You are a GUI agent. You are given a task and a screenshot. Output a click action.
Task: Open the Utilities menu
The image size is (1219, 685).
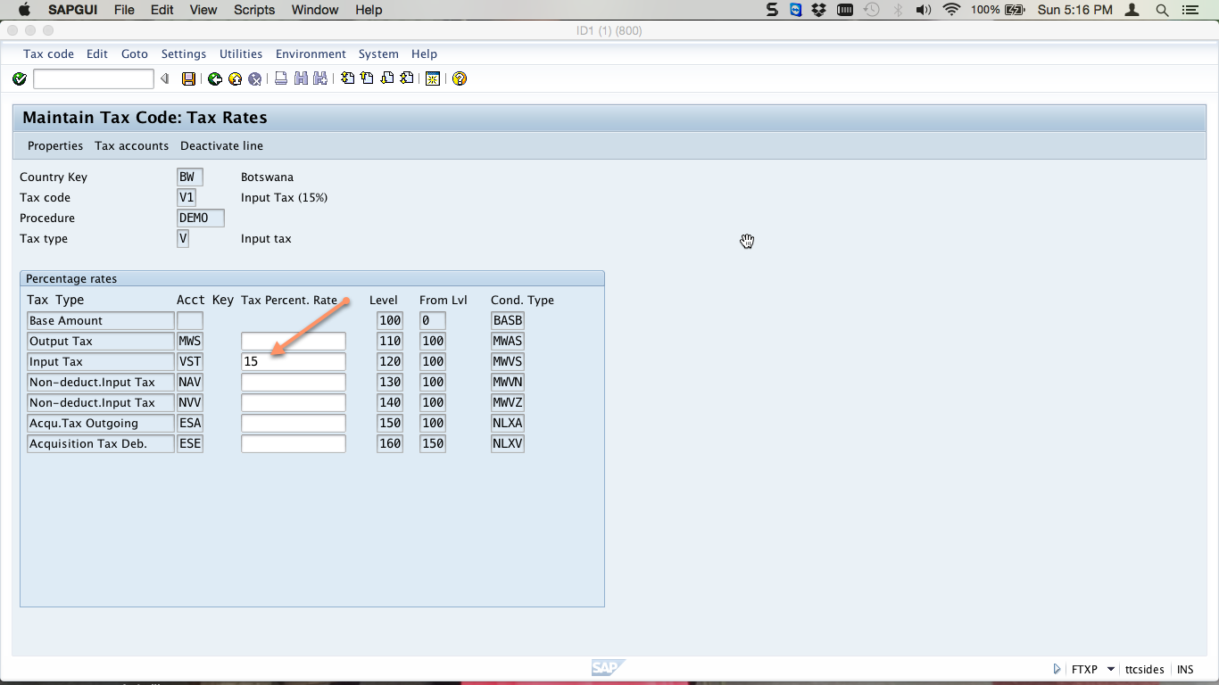click(x=241, y=54)
